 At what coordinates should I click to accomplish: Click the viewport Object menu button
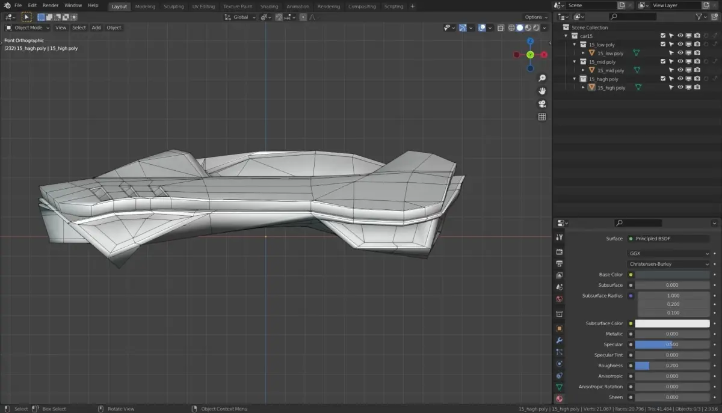point(114,28)
